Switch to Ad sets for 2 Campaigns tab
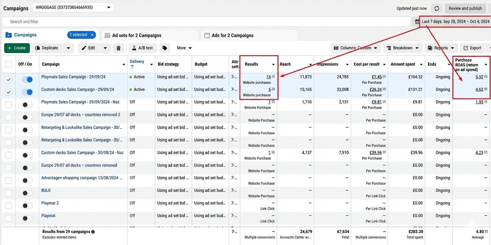This screenshot has height=245, width=491. tap(149, 36)
